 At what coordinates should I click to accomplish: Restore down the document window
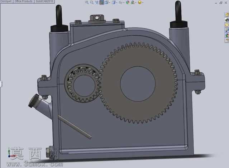point(221,3)
